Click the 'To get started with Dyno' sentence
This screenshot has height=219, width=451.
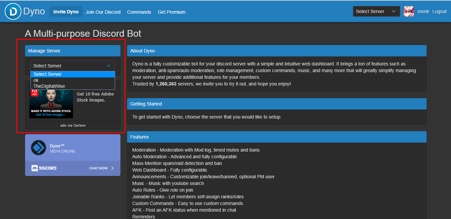[x=207, y=117]
